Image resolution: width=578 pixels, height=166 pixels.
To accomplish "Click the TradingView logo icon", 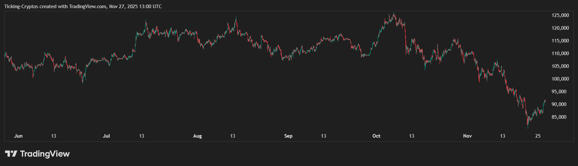I will click(x=11, y=154).
